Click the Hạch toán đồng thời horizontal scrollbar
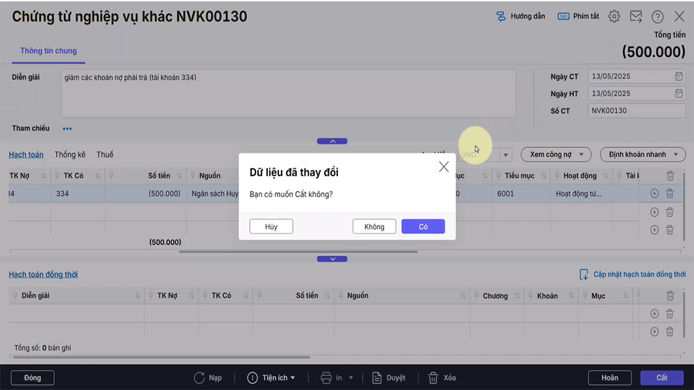This screenshot has height=390, width=694. coord(161,357)
